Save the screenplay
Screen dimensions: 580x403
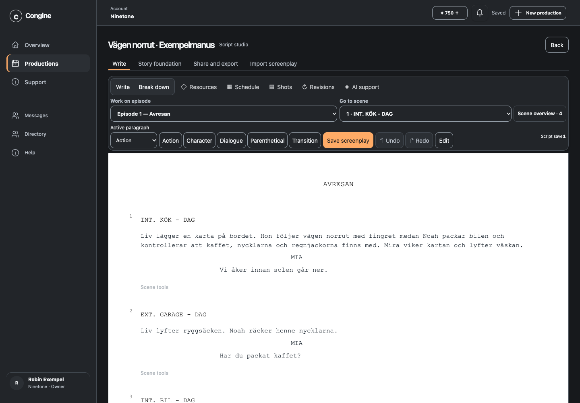tap(348, 140)
